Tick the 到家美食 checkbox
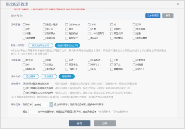Screen dimensions: 185x129 click(44, 33)
